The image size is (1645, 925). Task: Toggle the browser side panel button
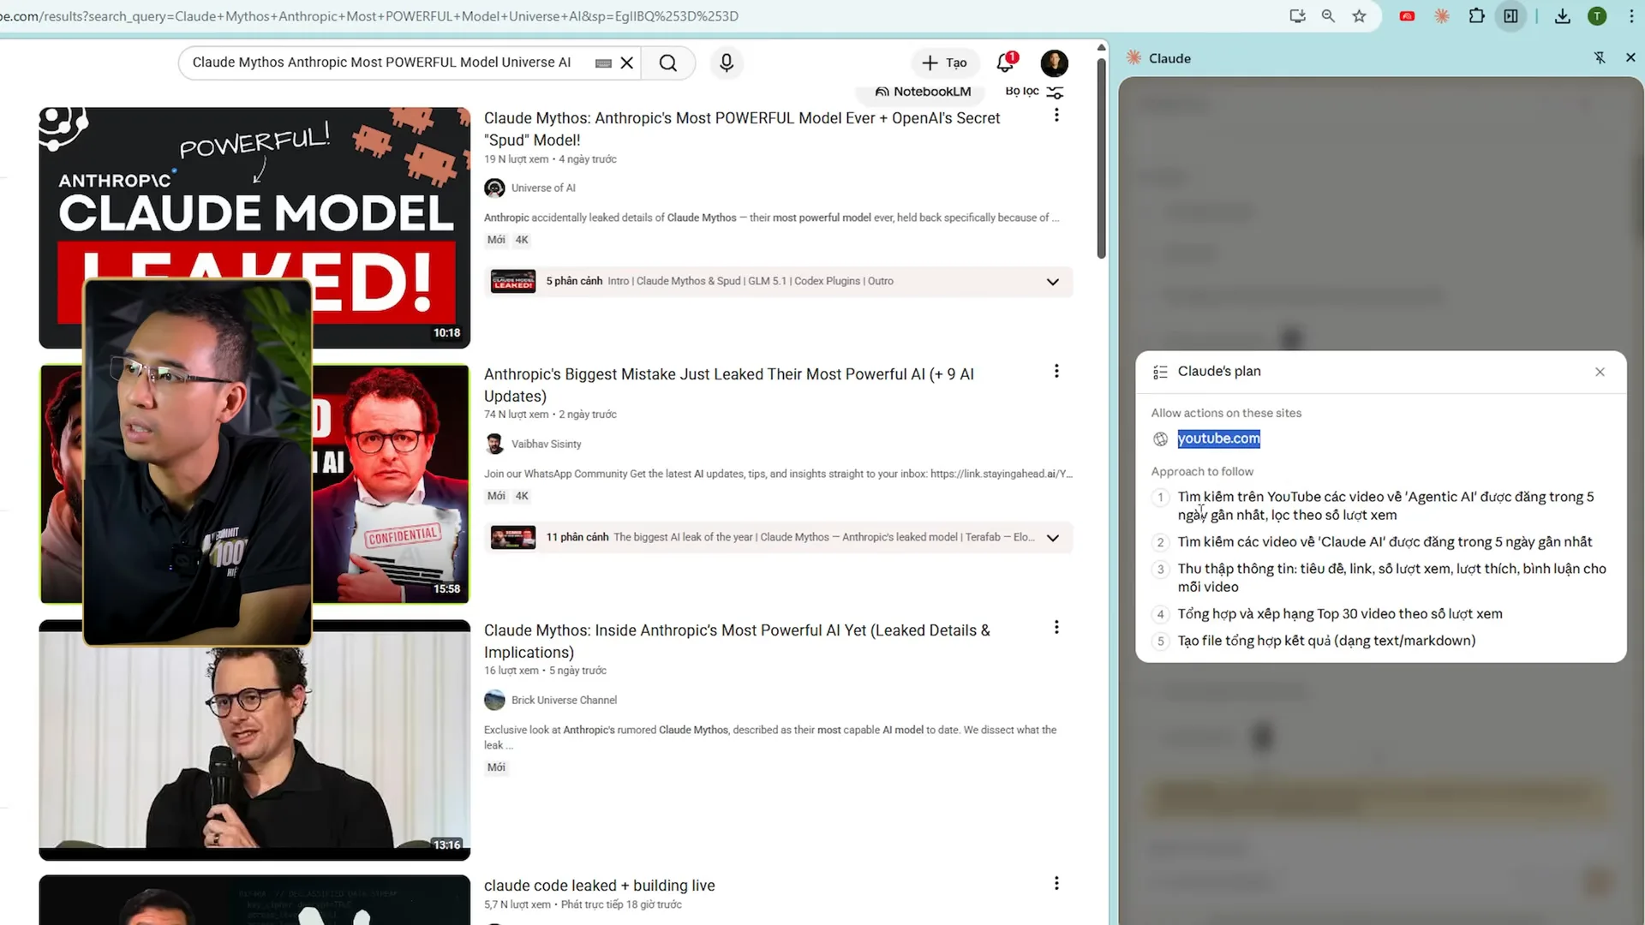[x=1510, y=15]
